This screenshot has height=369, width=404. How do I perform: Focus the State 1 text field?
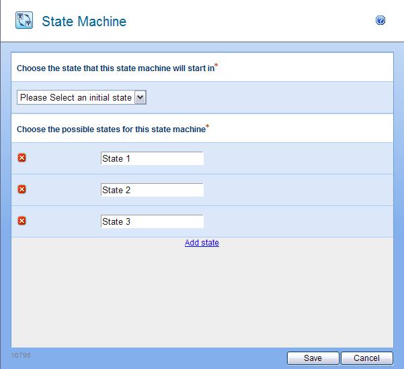[x=152, y=158]
